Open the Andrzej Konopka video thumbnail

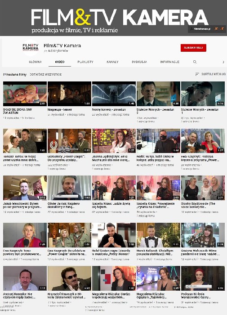pos(25,278)
